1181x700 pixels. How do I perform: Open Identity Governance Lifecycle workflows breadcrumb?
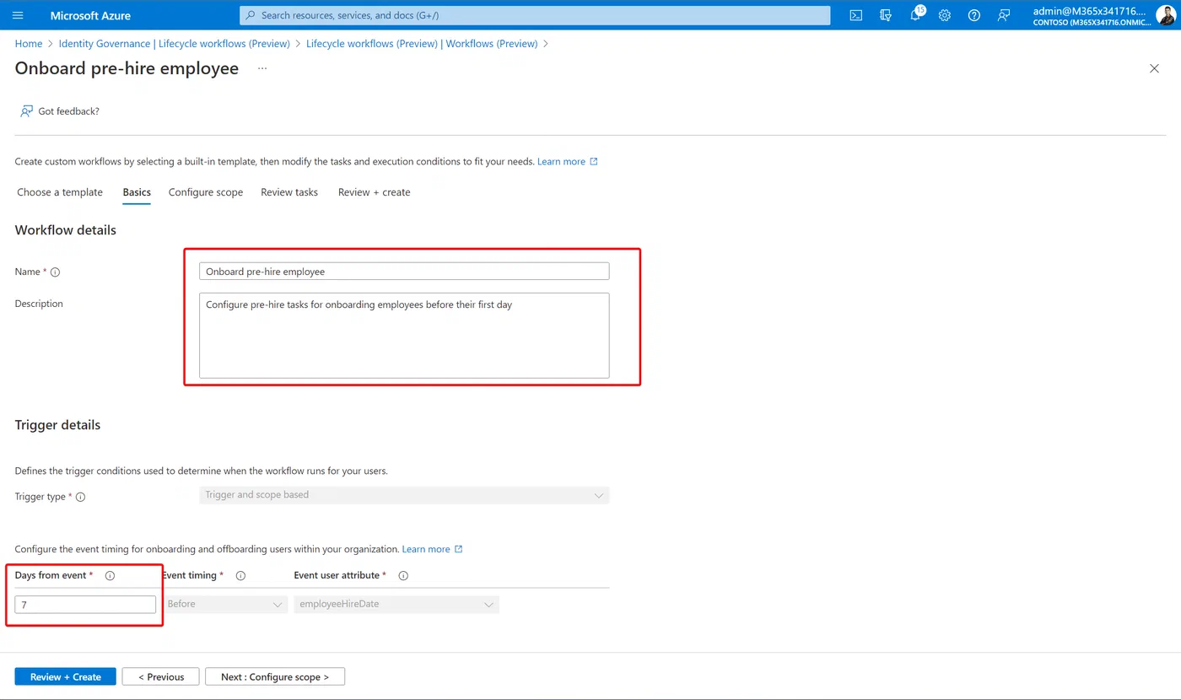pyautogui.click(x=175, y=43)
